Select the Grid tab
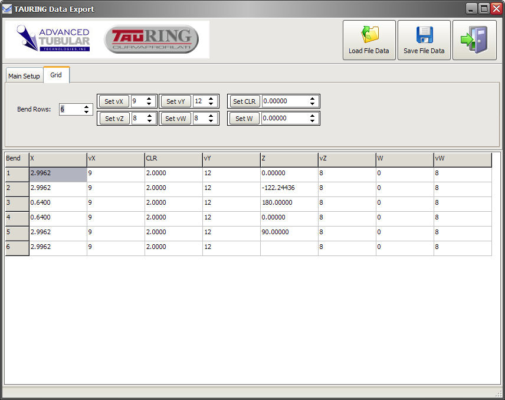Image resolution: width=505 pixels, height=400 pixels. 56,76
